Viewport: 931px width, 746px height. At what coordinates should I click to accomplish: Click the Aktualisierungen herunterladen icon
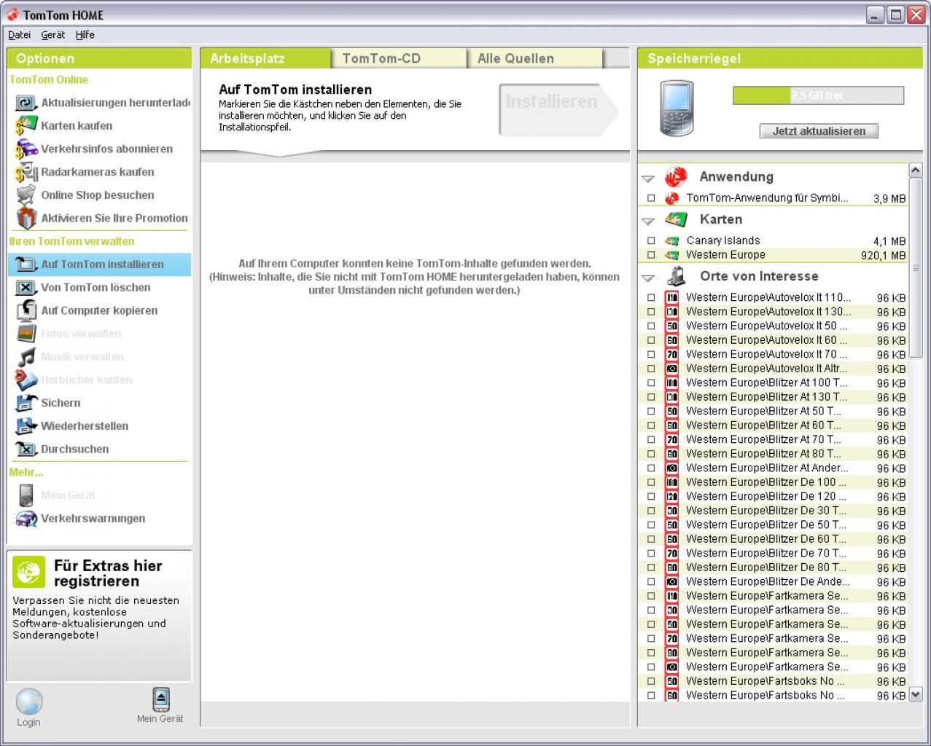pos(26,103)
